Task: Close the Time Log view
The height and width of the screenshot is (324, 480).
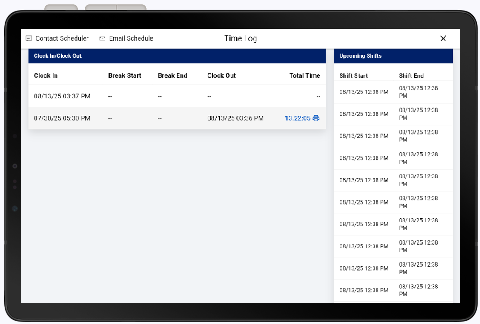Action: [443, 38]
